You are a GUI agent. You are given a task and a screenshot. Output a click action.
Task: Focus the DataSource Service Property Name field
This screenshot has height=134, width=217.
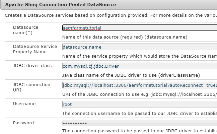(140, 47)
